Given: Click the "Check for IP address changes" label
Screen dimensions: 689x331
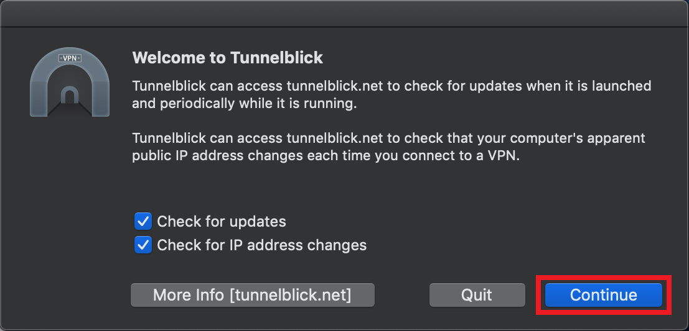Looking at the screenshot, I should [x=262, y=245].
